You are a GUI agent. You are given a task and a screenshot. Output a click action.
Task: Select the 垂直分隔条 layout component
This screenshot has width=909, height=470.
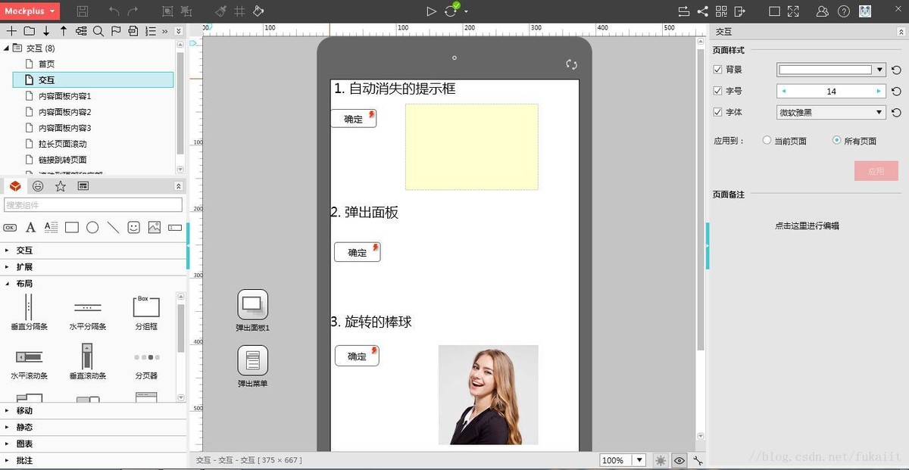[29, 313]
